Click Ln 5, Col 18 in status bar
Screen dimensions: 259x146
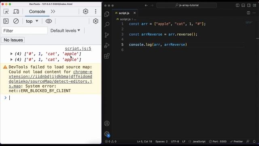tap(144, 142)
